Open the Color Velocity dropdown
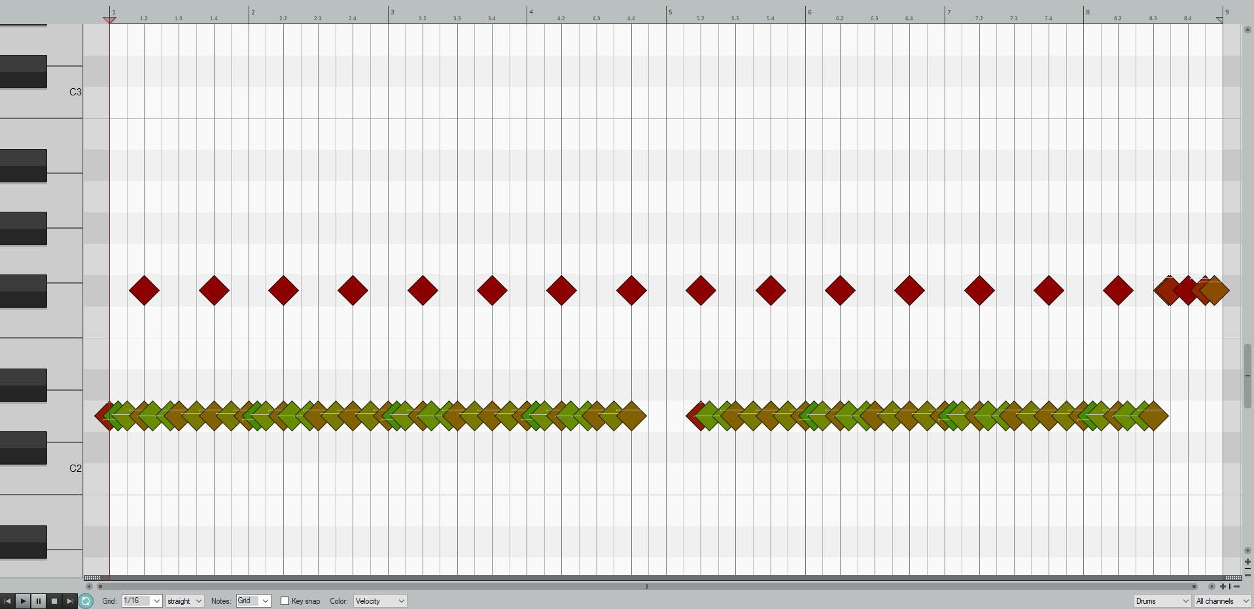The width and height of the screenshot is (1254, 609). (x=379, y=601)
